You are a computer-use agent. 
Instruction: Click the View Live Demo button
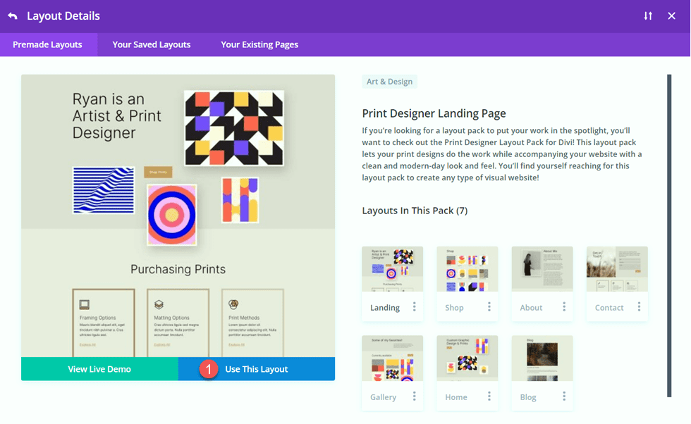[99, 368]
